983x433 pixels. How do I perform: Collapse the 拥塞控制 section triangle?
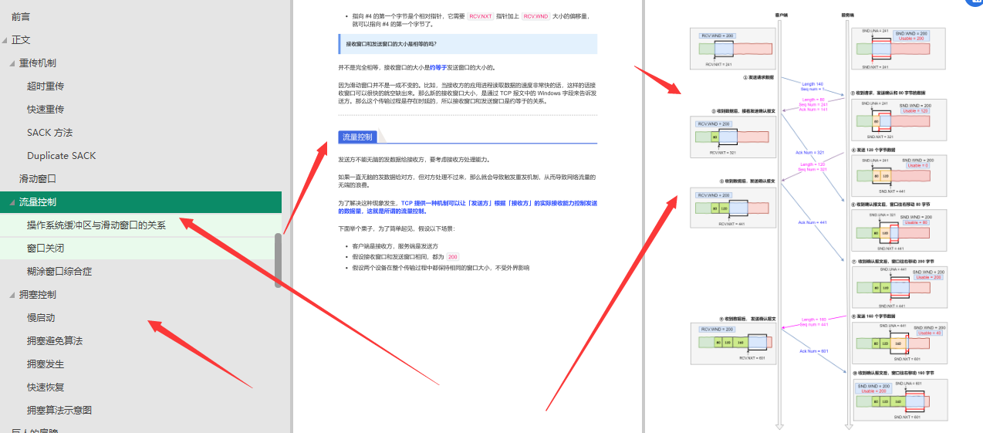click(x=12, y=295)
